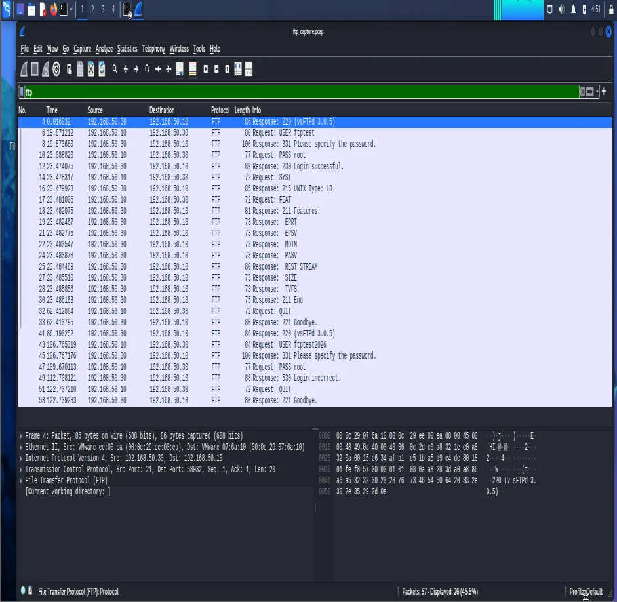617x602 pixels.
Task: Toggle auto scroll during live capture
Action: 180,70
